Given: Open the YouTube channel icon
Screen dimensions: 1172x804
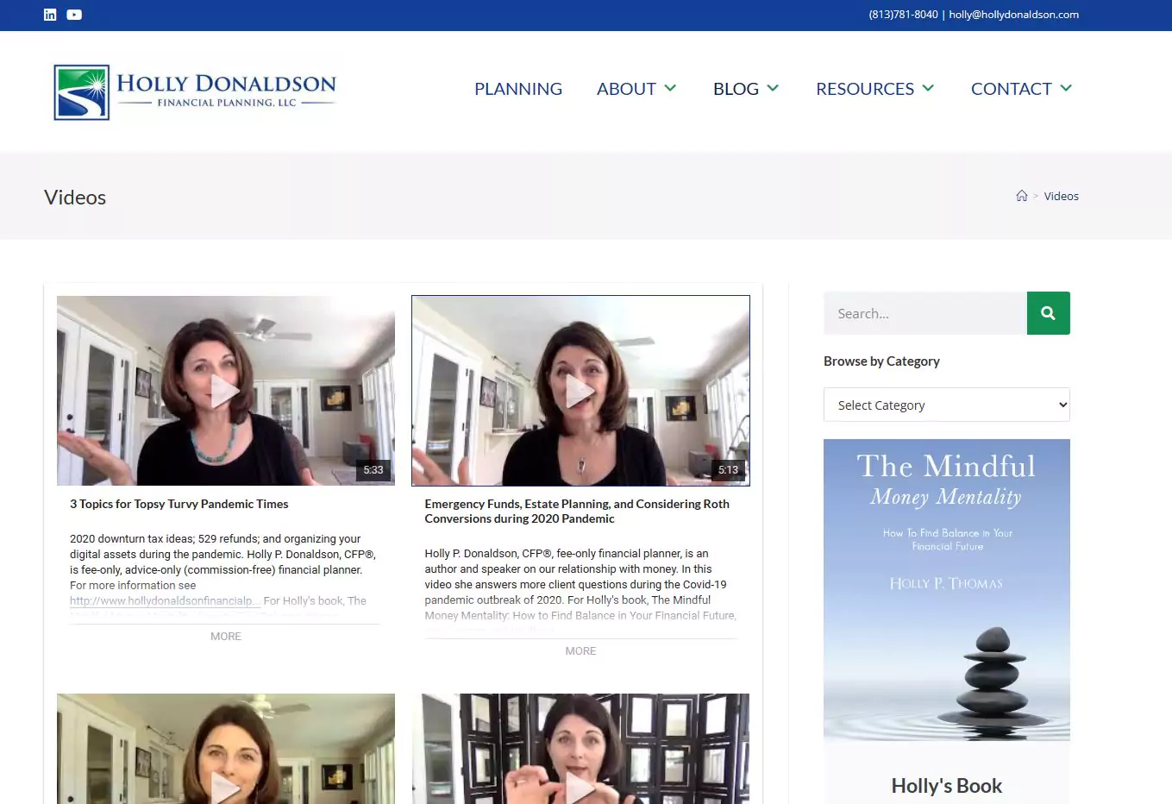Looking at the screenshot, I should pyautogui.click(x=74, y=15).
